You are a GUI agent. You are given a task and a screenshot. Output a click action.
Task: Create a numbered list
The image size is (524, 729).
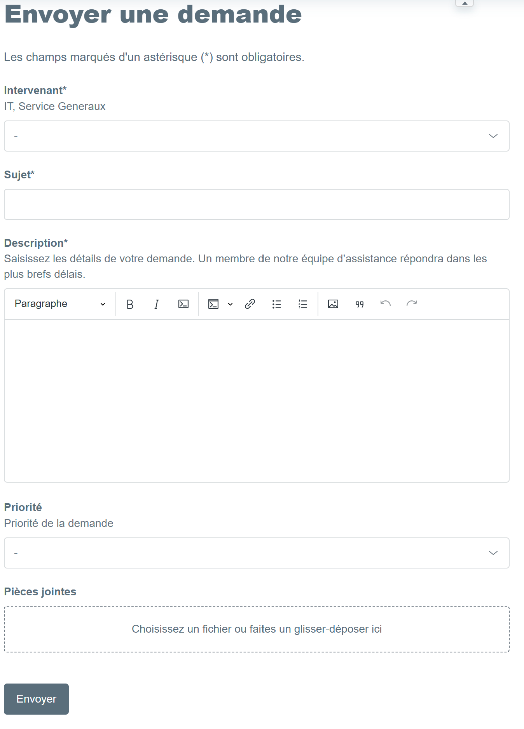click(303, 304)
